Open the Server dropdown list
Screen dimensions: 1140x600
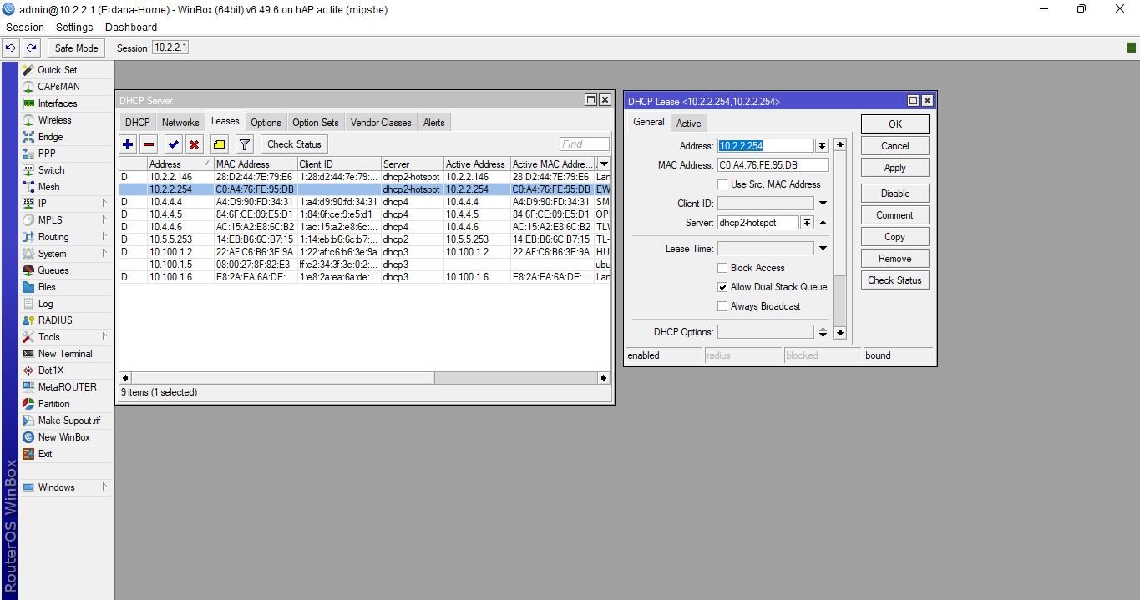pyautogui.click(x=807, y=223)
